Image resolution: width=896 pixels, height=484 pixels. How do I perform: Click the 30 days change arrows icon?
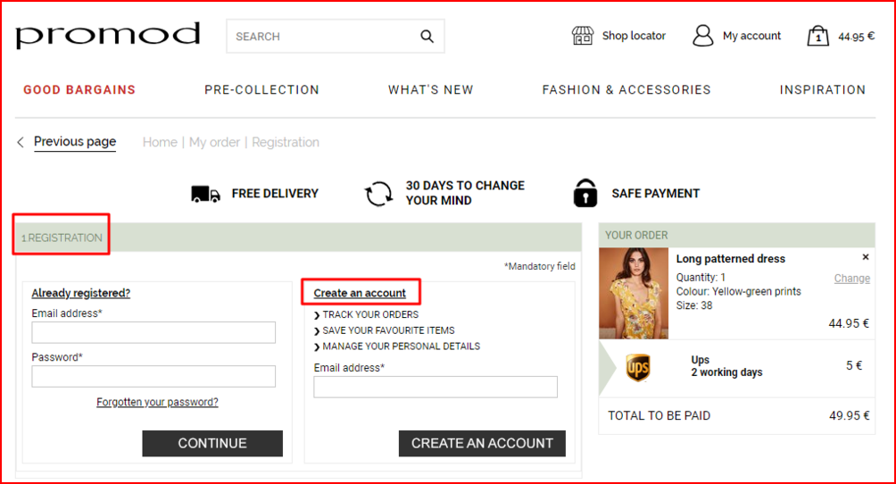pos(378,194)
